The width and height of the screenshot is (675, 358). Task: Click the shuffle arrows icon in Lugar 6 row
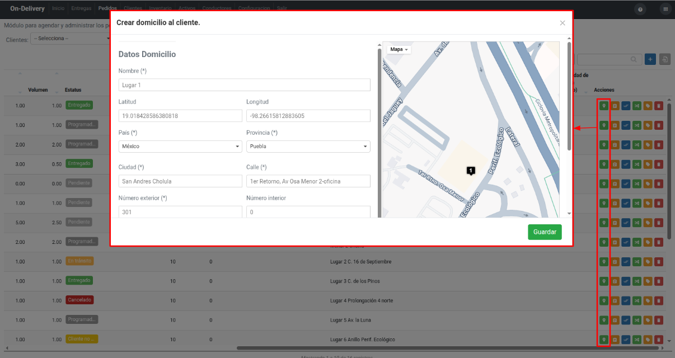[x=637, y=340]
